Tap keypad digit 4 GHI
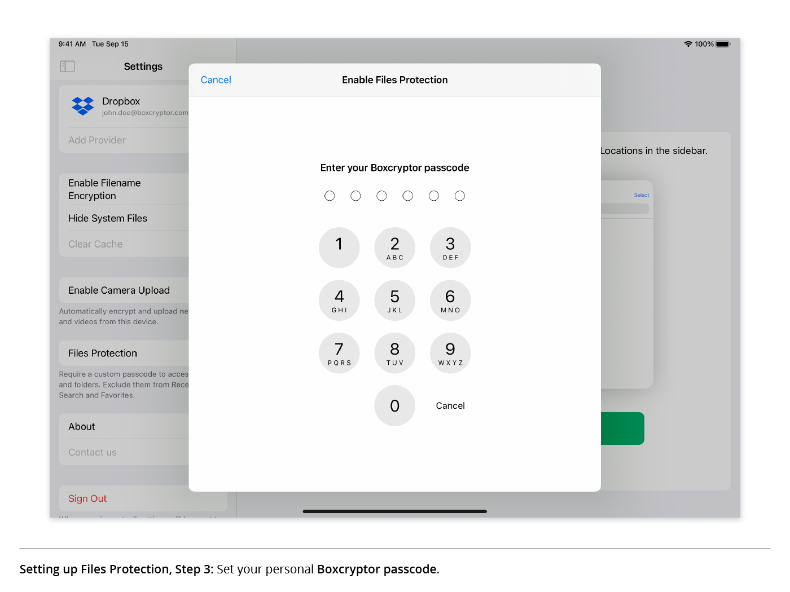 pyautogui.click(x=339, y=301)
